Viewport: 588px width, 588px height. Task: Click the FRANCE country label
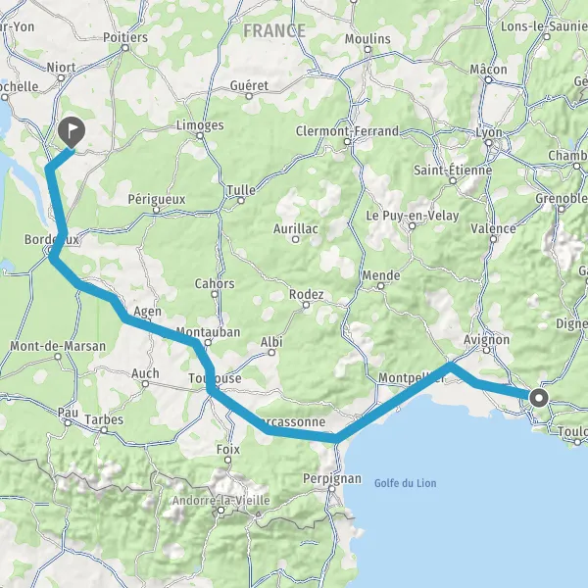[274, 30]
